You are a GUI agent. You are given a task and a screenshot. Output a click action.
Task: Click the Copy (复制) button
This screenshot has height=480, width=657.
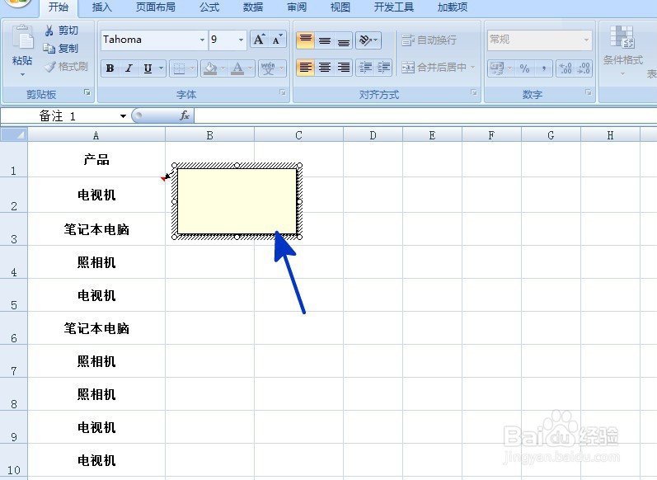pos(61,48)
